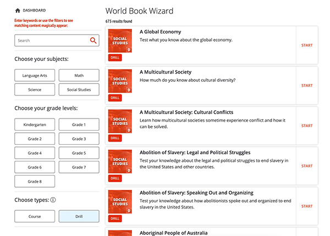Enable the Course type filter
Viewport: 330px width, 236px height.
pyautogui.click(x=35, y=216)
